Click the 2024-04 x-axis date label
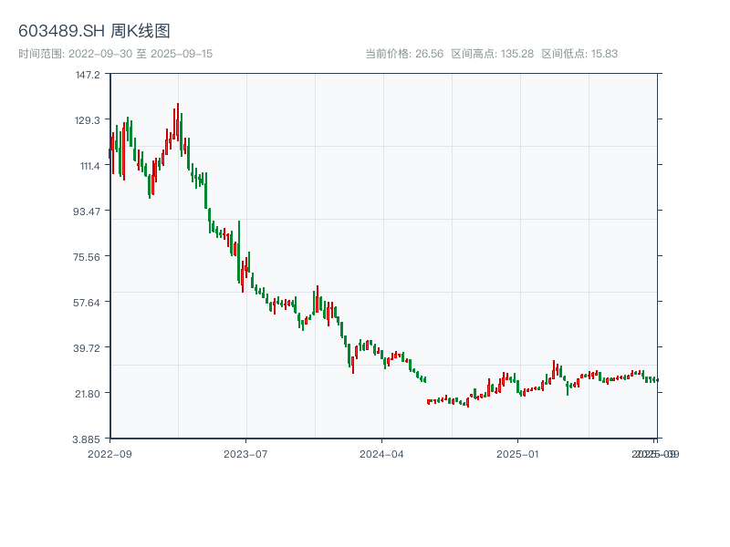This screenshot has height=547, width=730. [x=382, y=453]
